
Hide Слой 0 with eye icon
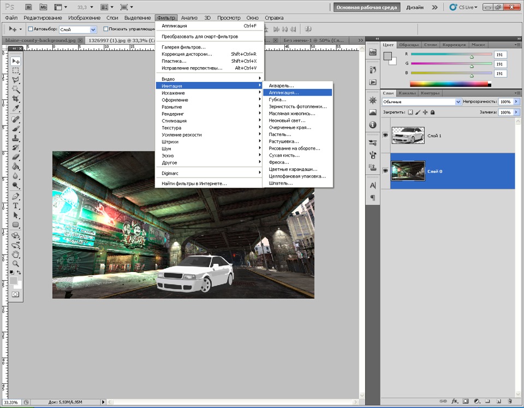385,170
